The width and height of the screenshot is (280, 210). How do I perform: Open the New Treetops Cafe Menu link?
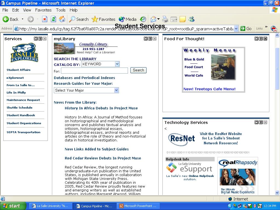pyautogui.click(x=209, y=89)
